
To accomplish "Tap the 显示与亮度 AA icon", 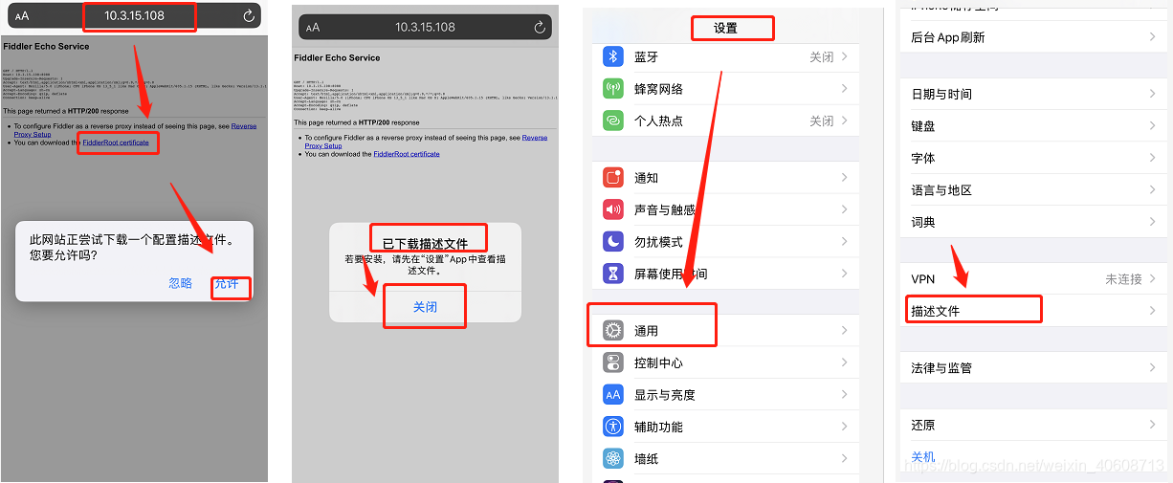I will (x=613, y=394).
